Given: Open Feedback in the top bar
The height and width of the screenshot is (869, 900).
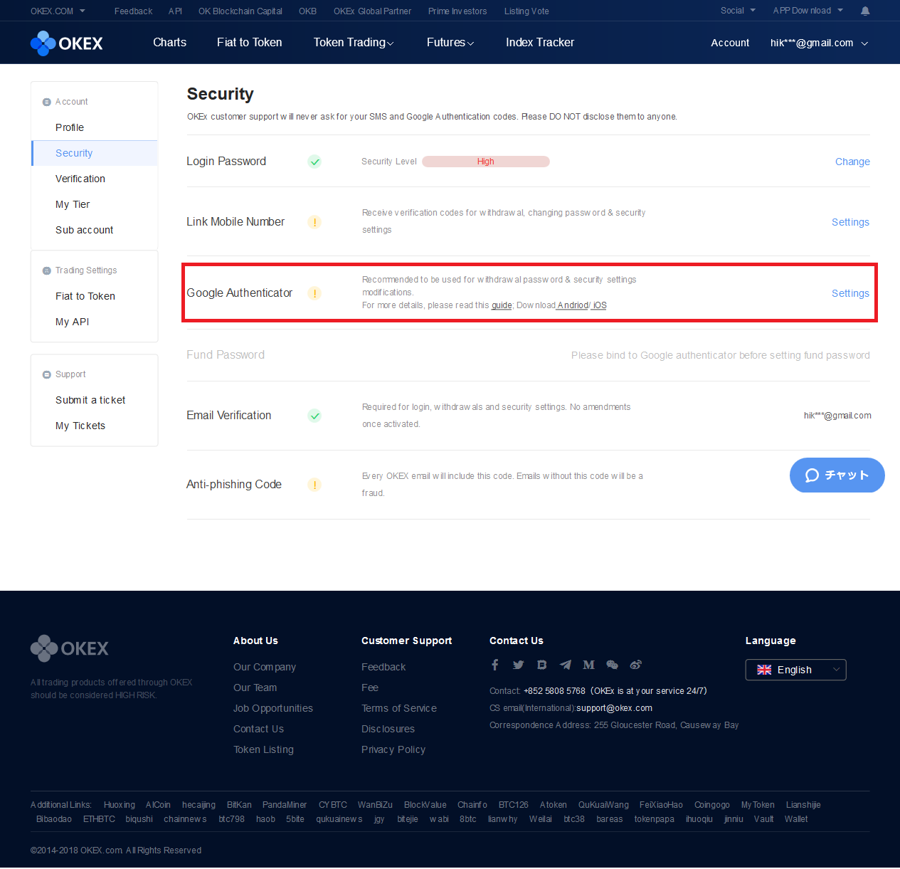Looking at the screenshot, I should click(x=133, y=11).
